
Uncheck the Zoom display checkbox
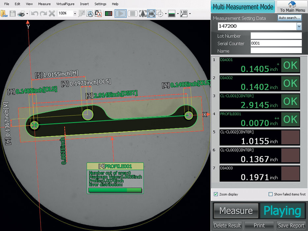pyautogui.click(x=216, y=194)
